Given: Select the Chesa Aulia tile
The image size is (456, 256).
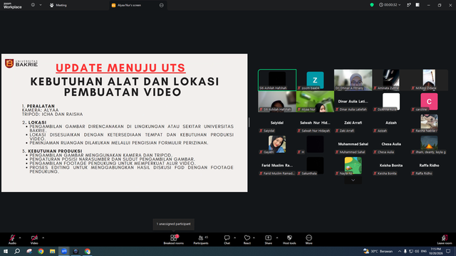Looking at the screenshot, I should point(391,144).
